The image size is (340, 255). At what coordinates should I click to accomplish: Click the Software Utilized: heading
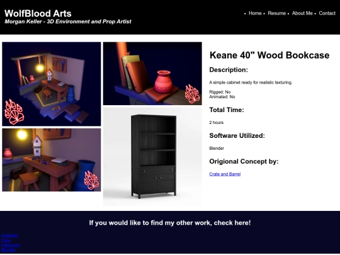pyautogui.click(x=237, y=136)
